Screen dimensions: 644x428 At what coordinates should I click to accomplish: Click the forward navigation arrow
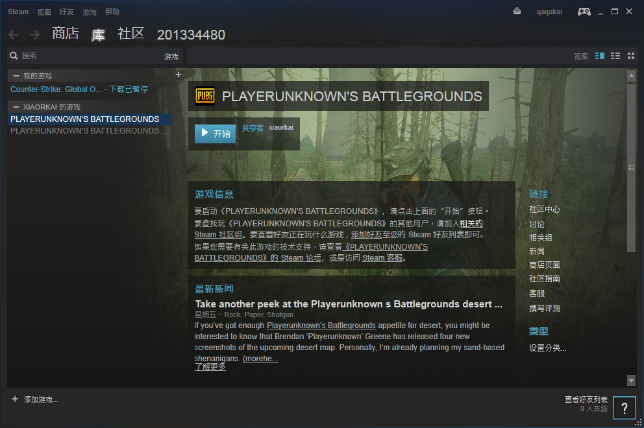[34, 34]
